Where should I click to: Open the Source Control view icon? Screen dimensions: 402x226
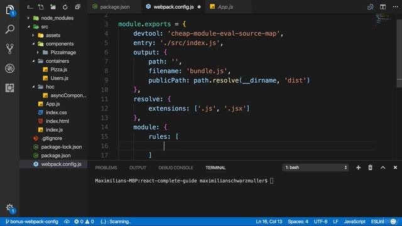click(x=10, y=49)
